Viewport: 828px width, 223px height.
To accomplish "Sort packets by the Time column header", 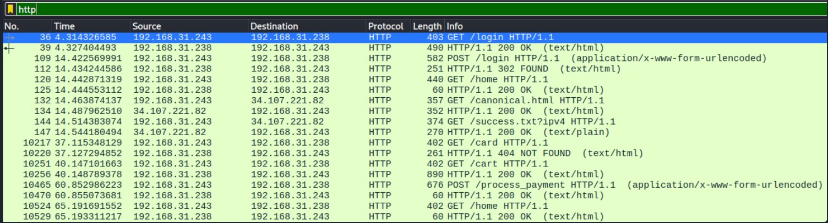I will click(91, 26).
